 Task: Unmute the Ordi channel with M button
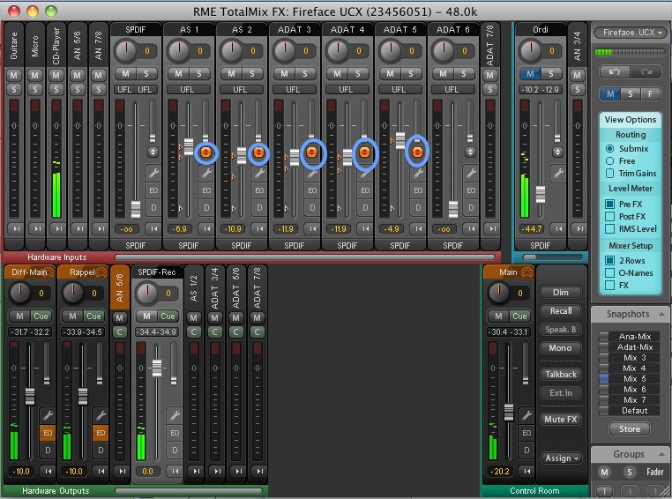click(530, 74)
